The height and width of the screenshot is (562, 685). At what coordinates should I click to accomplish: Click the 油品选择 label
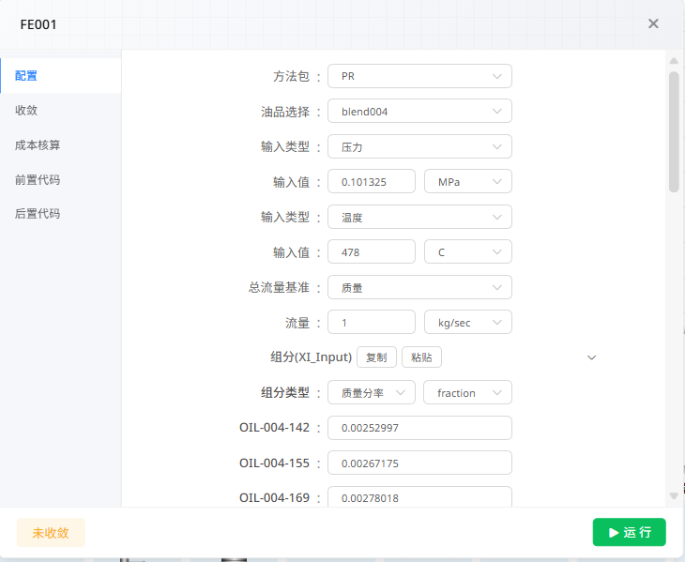coord(285,112)
